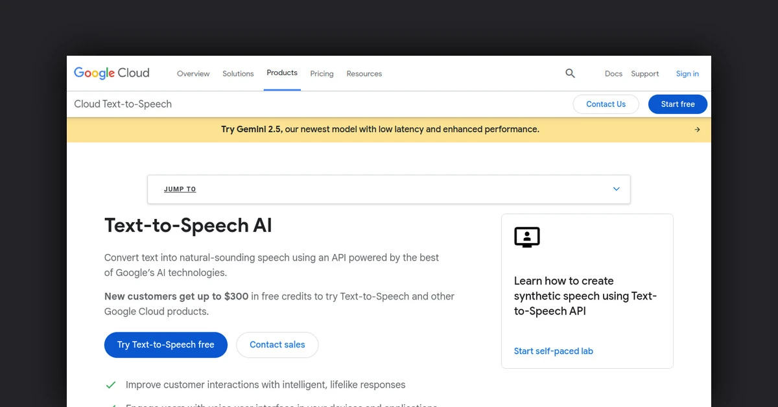Click the Cloud Text-to-Speech breadcrumb
Screen dimensions: 778x407
coord(123,104)
